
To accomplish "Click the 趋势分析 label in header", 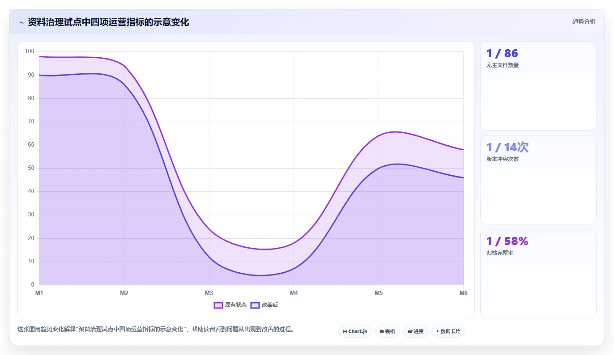I will coord(584,21).
